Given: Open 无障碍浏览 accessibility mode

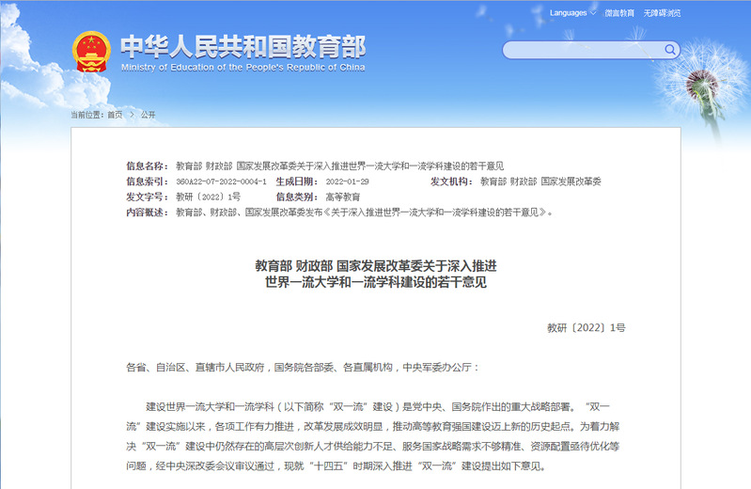Looking at the screenshot, I should click(664, 13).
